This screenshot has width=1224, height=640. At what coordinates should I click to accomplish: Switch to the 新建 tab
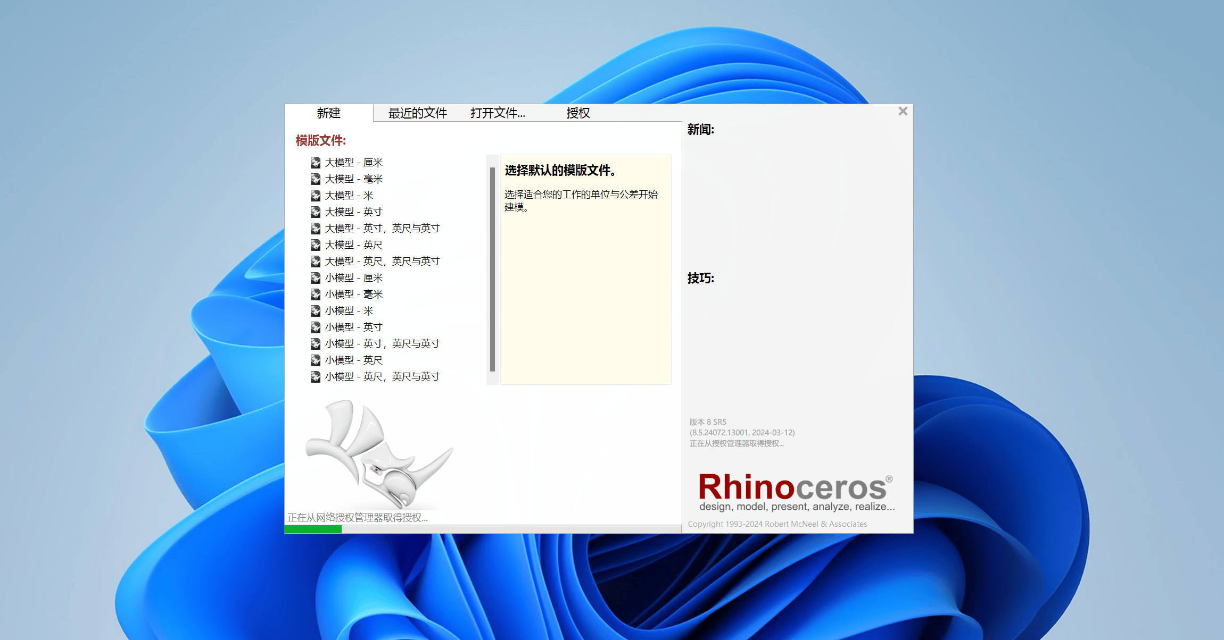[329, 113]
